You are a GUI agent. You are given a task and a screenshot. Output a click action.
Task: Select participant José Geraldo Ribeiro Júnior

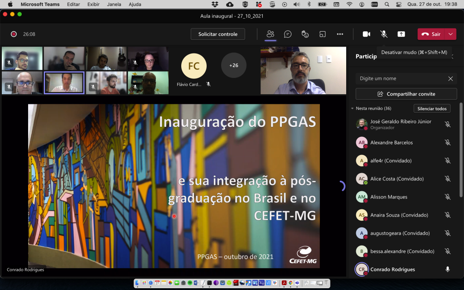[404, 124]
